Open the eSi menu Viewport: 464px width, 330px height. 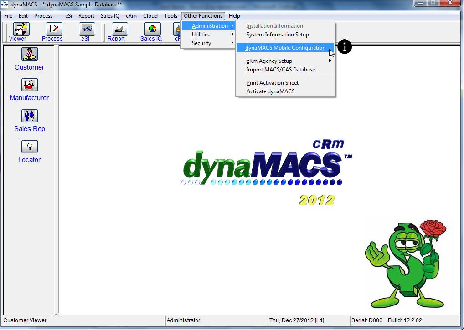[x=69, y=16]
